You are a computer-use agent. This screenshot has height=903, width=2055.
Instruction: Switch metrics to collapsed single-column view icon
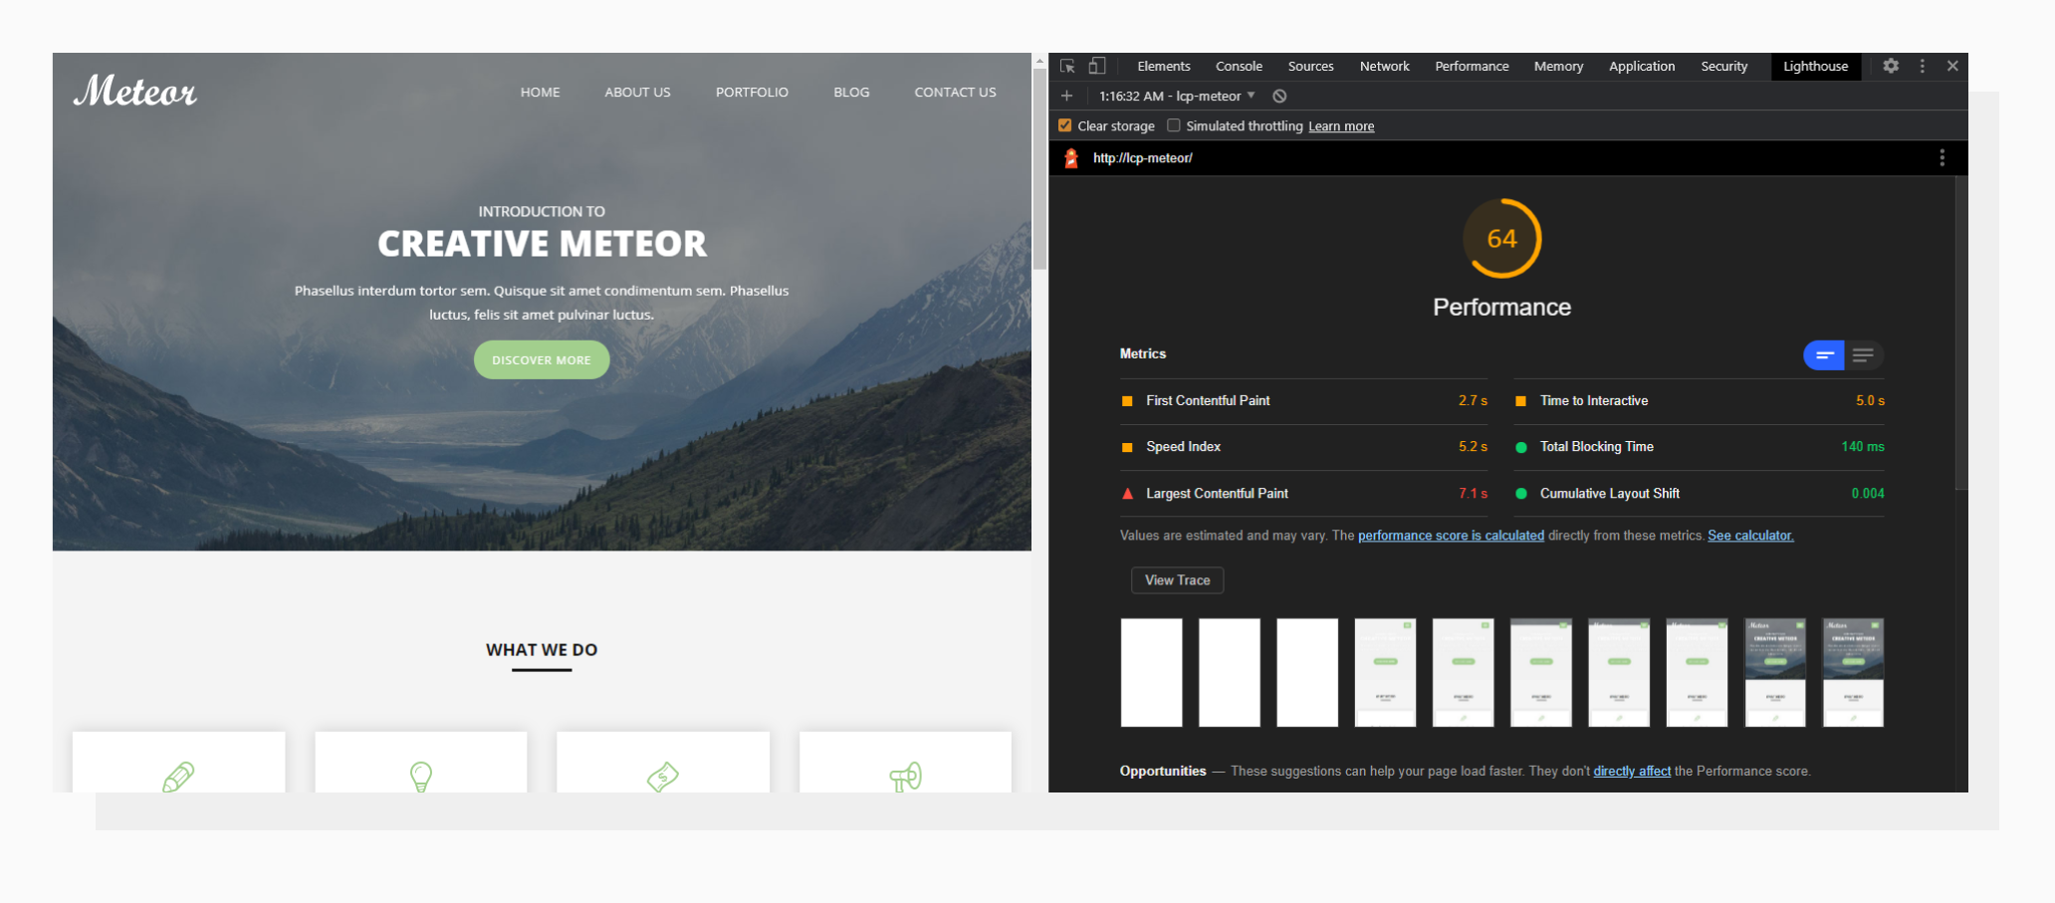tap(1862, 354)
